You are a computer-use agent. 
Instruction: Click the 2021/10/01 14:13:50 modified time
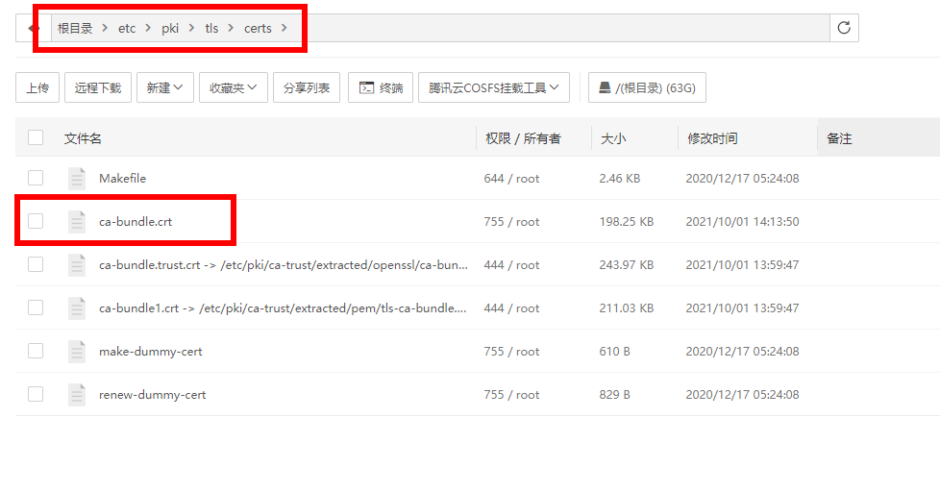click(742, 221)
